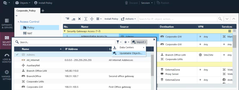Open the object picker filter dropdown
Image resolution: width=239 pixels, height=90 pixels.
coord(119,42)
